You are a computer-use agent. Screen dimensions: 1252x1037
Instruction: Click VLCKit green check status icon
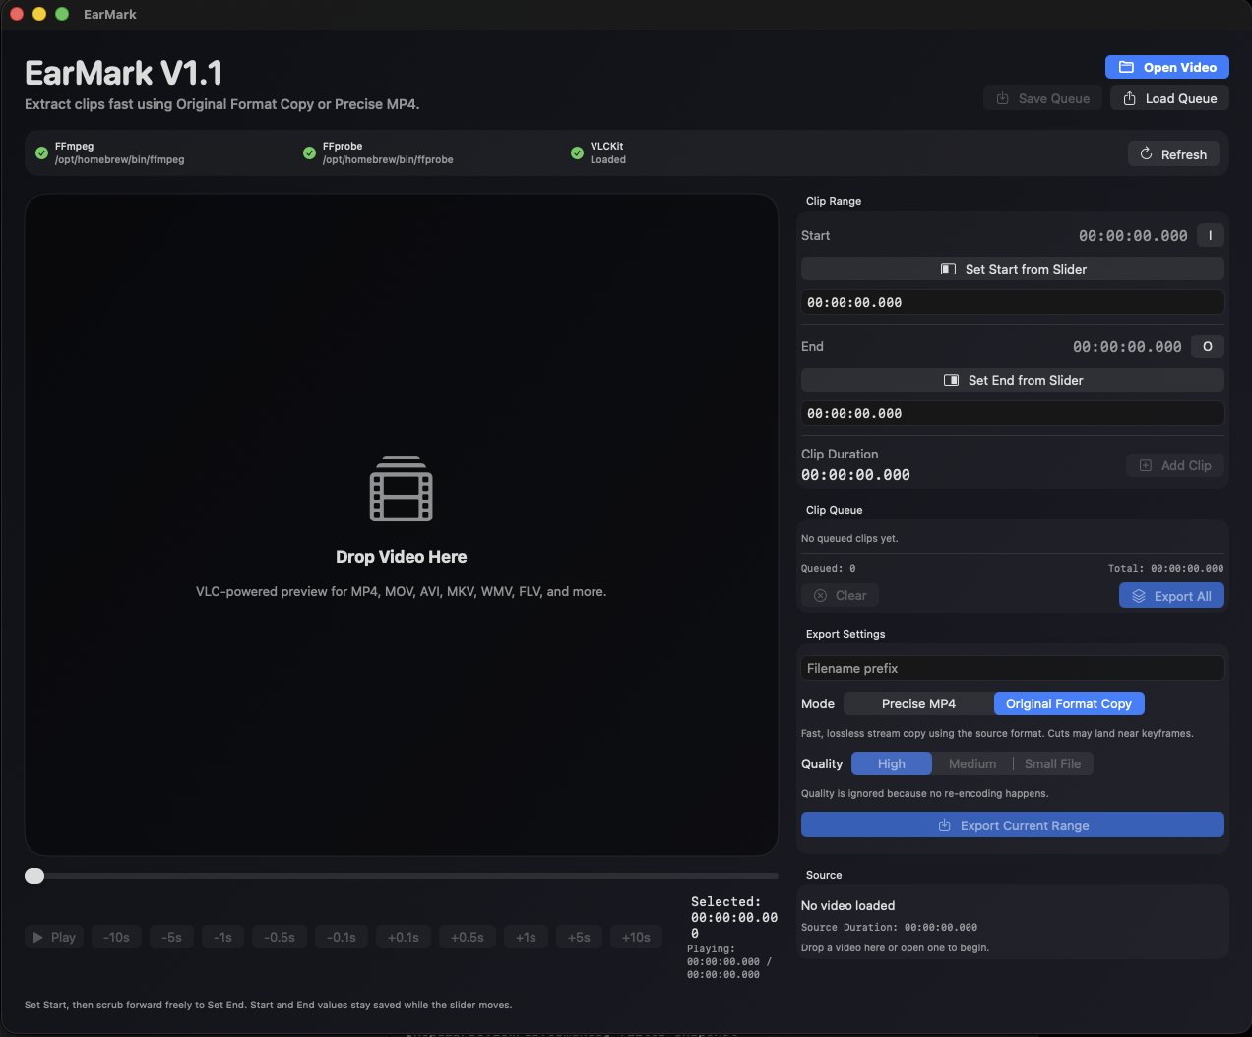[577, 152]
